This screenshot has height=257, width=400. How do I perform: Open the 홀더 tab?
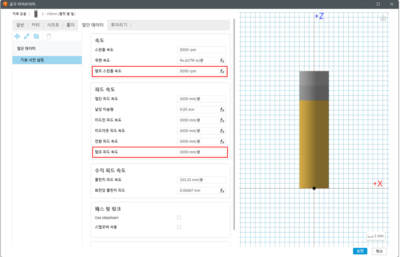coord(70,25)
